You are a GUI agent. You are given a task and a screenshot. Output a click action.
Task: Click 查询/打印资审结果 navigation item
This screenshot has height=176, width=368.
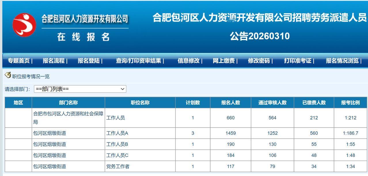coord(138,61)
